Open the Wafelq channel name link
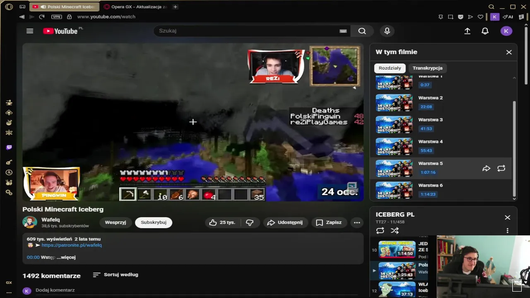The image size is (530, 298). pos(51,220)
